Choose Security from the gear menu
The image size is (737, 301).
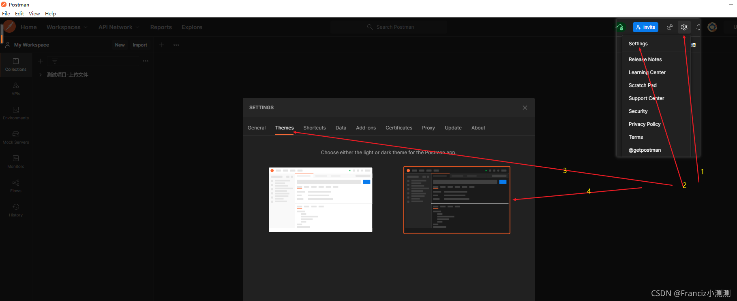[x=638, y=111]
